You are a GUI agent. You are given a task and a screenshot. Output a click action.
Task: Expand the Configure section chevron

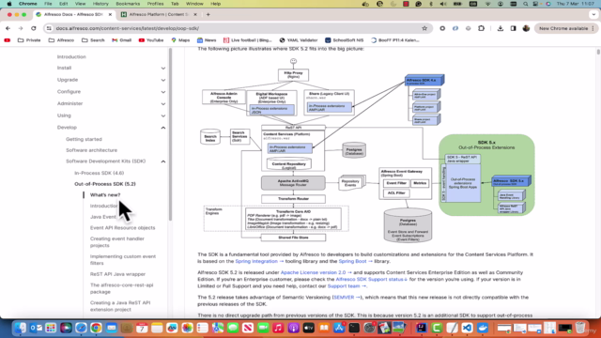[x=163, y=92]
